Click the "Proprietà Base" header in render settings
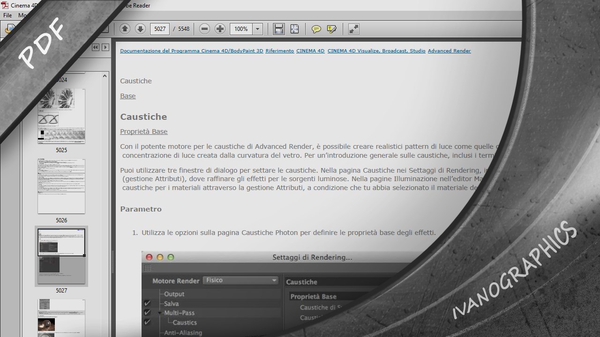The height and width of the screenshot is (337, 600). (x=314, y=297)
